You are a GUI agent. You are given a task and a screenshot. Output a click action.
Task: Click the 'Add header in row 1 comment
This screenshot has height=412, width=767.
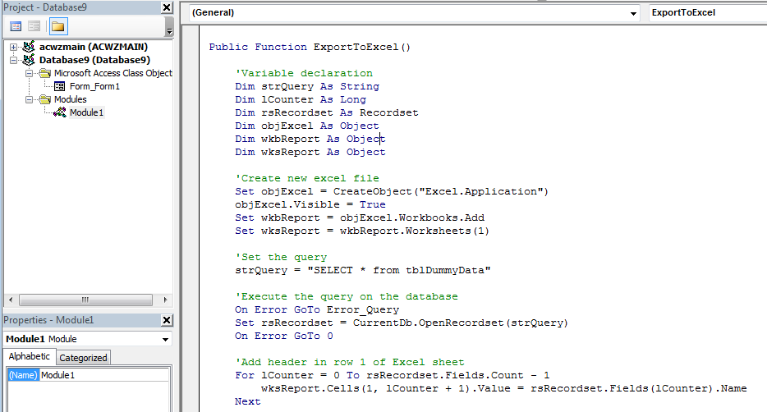click(350, 363)
